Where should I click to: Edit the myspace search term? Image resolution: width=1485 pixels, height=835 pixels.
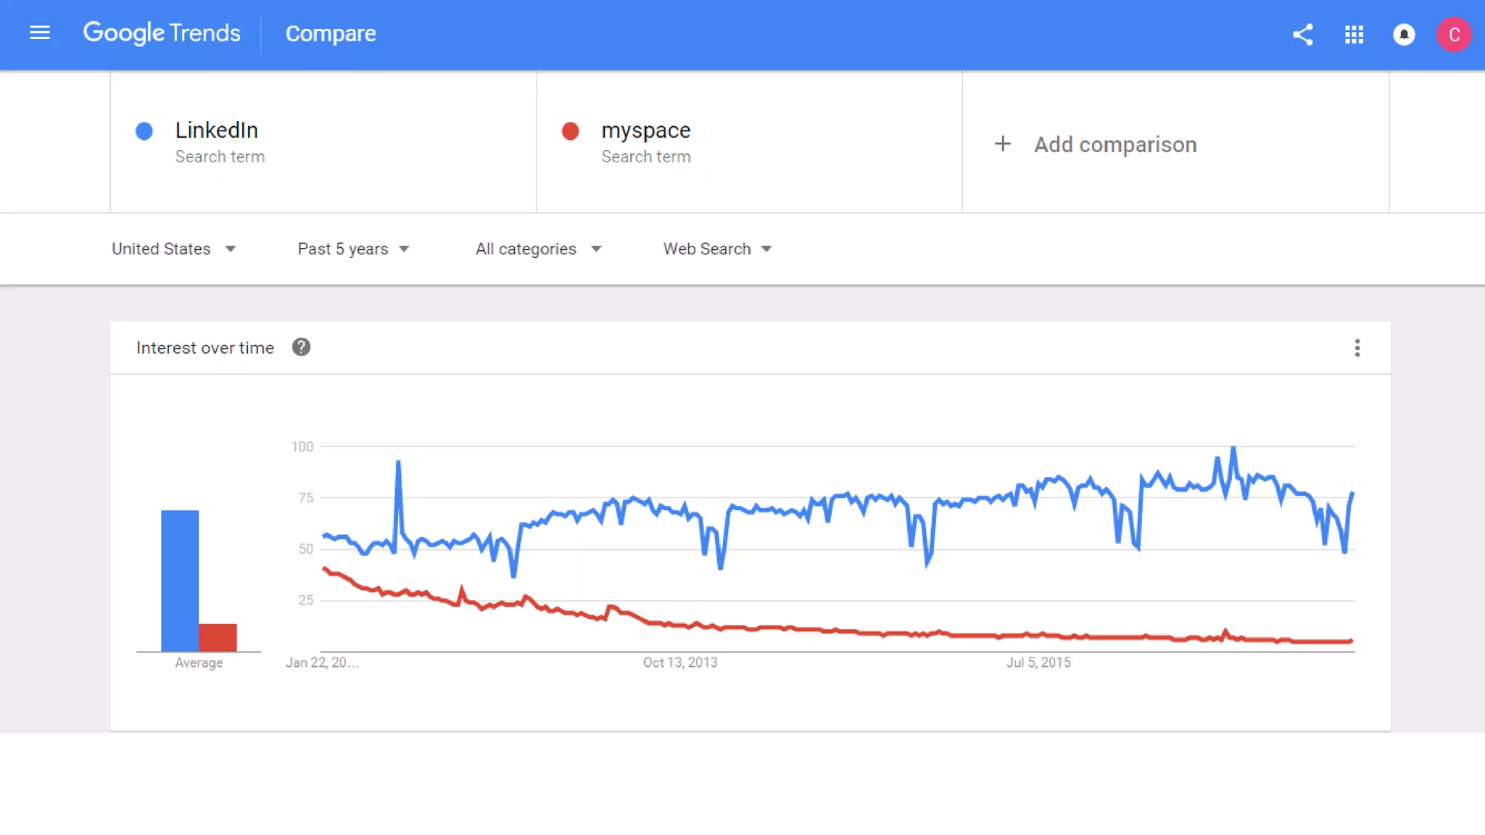point(645,130)
